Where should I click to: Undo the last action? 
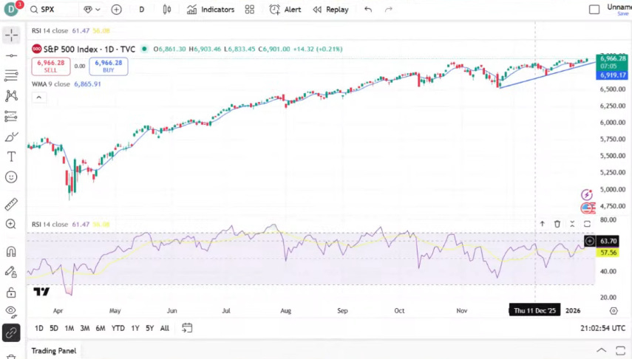coord(368,10)
